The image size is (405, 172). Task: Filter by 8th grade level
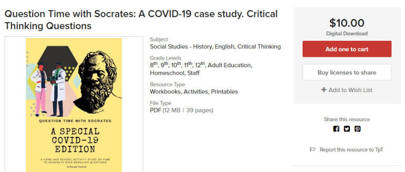[154, 65]
